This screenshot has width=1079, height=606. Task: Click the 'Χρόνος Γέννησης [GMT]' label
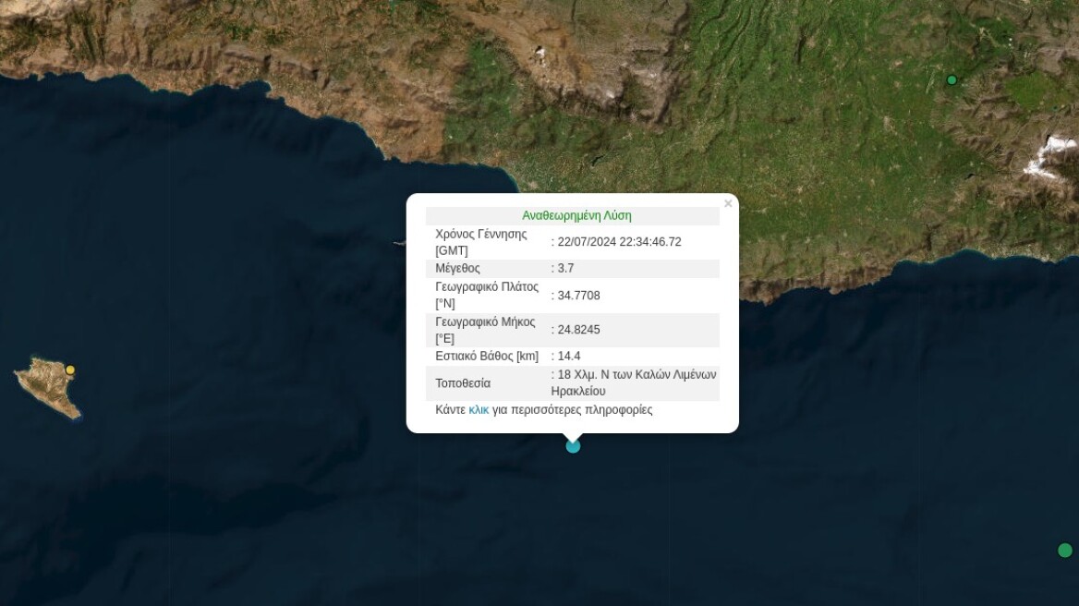coord(480,242)
